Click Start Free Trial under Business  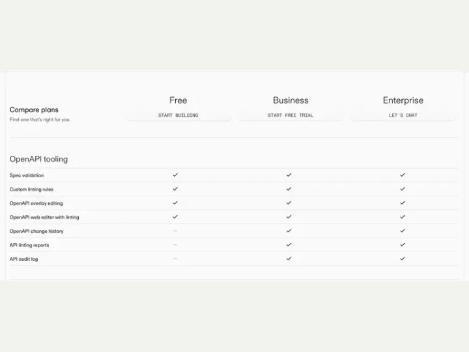pos(291,115)
